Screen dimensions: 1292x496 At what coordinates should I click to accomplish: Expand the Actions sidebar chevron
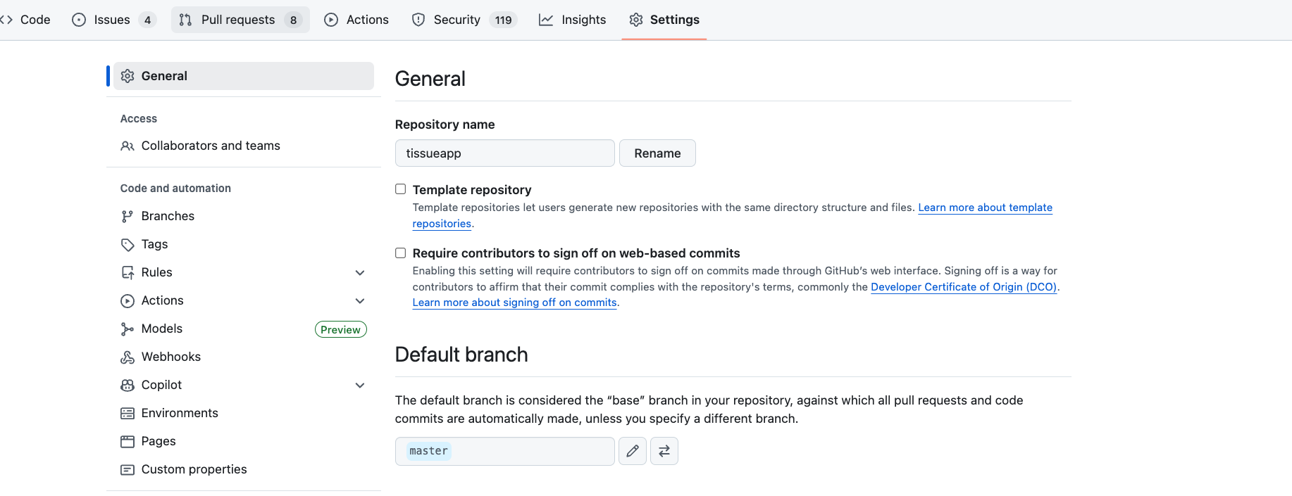(360, 301)
